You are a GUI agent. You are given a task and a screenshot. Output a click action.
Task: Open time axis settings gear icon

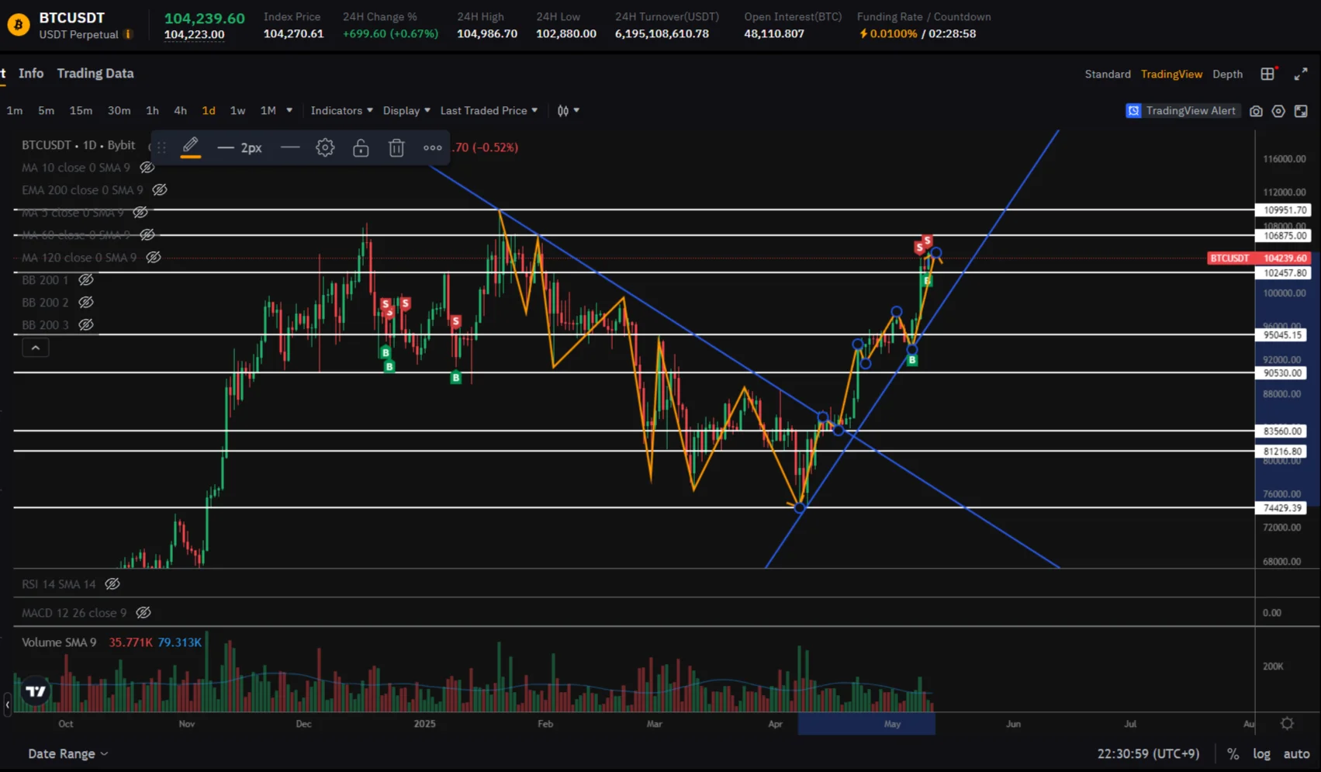(1287, 723)
